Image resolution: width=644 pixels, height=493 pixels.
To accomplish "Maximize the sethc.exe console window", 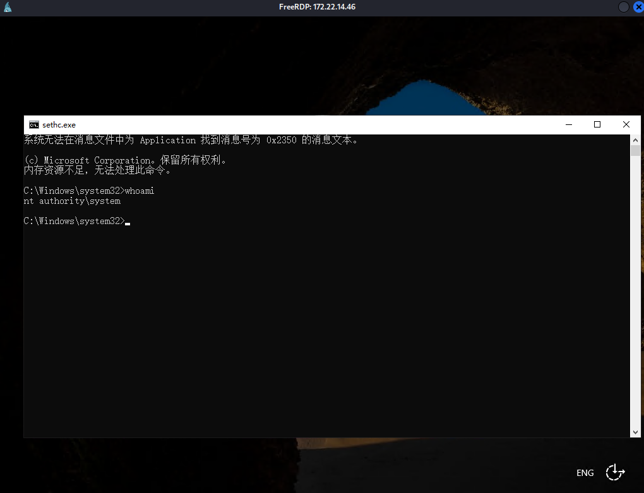I will (597, 125).
